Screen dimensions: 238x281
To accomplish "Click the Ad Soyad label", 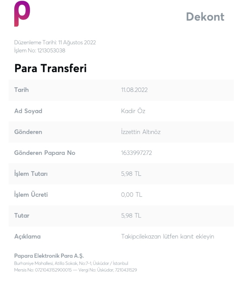I will click(x=28, y=111).
